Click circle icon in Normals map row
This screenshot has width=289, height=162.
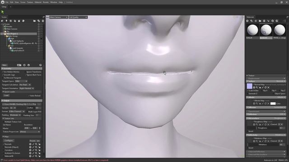tap(30, 144)
